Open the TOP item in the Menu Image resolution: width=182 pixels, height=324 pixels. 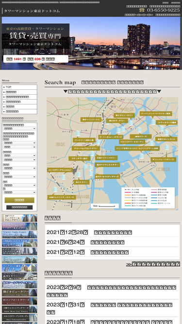coord(19,87)
